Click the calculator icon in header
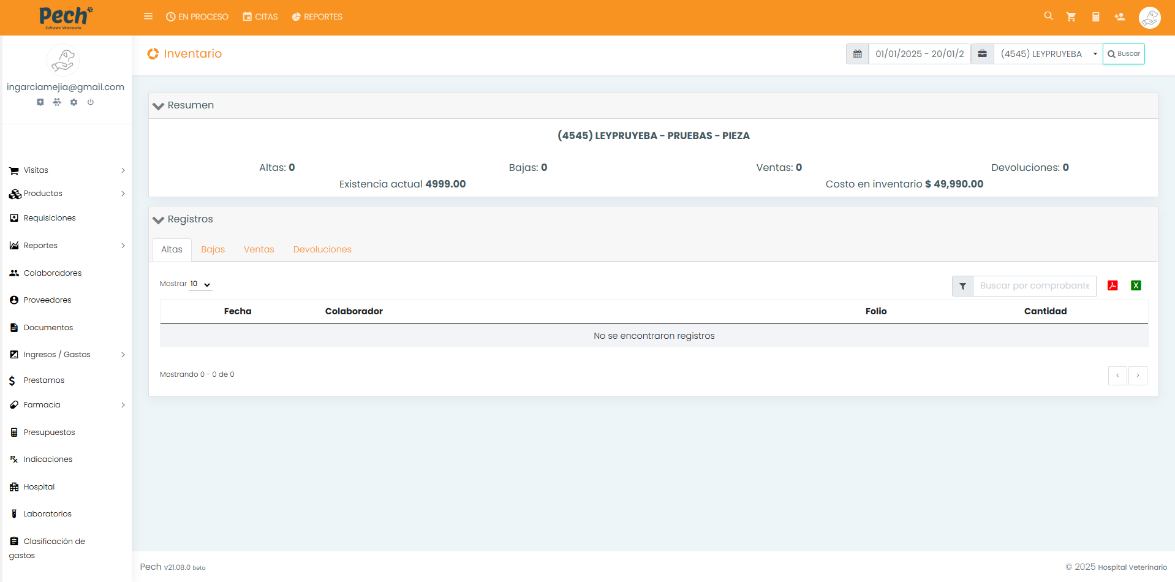 [1095, 17]
